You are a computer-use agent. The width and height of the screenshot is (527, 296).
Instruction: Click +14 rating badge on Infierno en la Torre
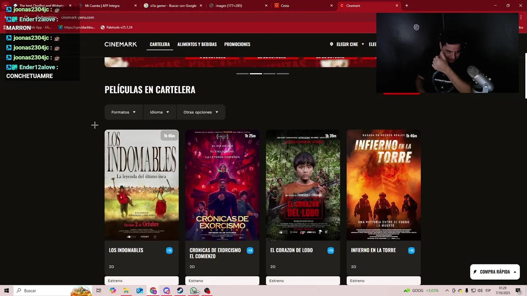click(411, 250)
